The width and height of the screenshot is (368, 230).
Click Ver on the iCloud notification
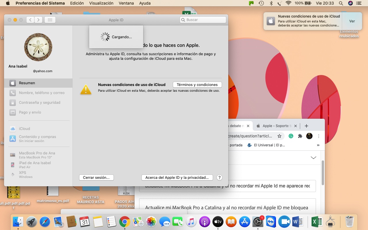click(x=352, y=21)
